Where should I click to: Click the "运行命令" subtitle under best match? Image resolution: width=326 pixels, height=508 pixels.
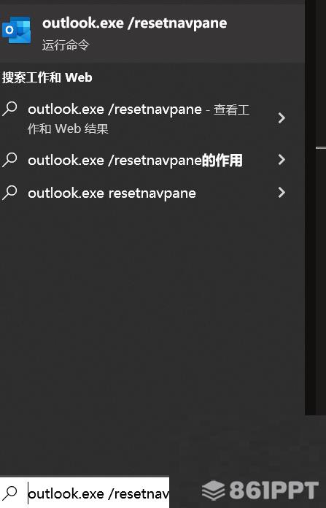(66, 45)
